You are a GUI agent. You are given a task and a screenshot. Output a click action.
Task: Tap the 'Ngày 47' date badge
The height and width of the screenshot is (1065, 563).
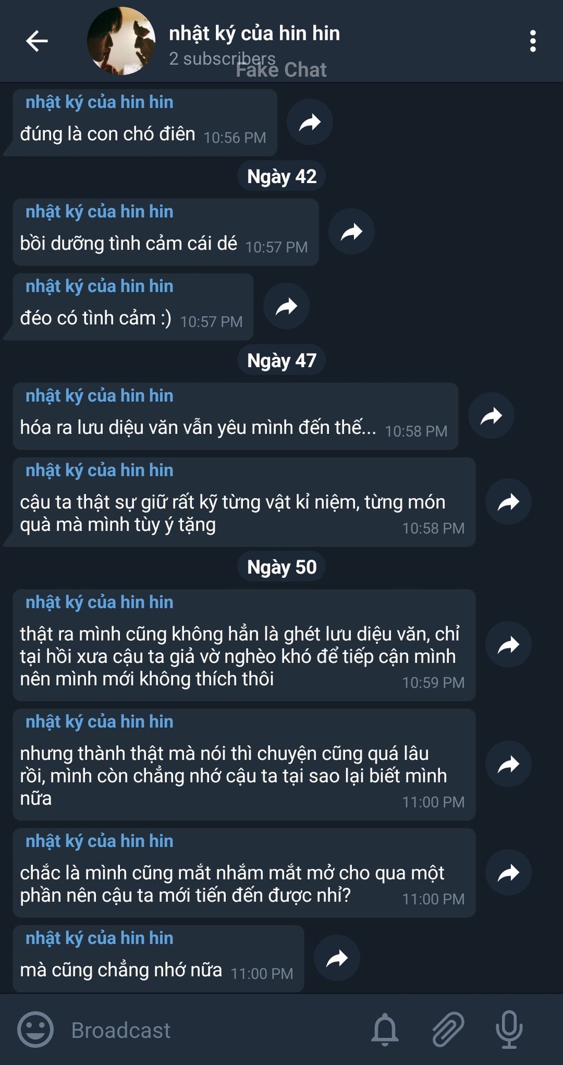pos(282,361)
